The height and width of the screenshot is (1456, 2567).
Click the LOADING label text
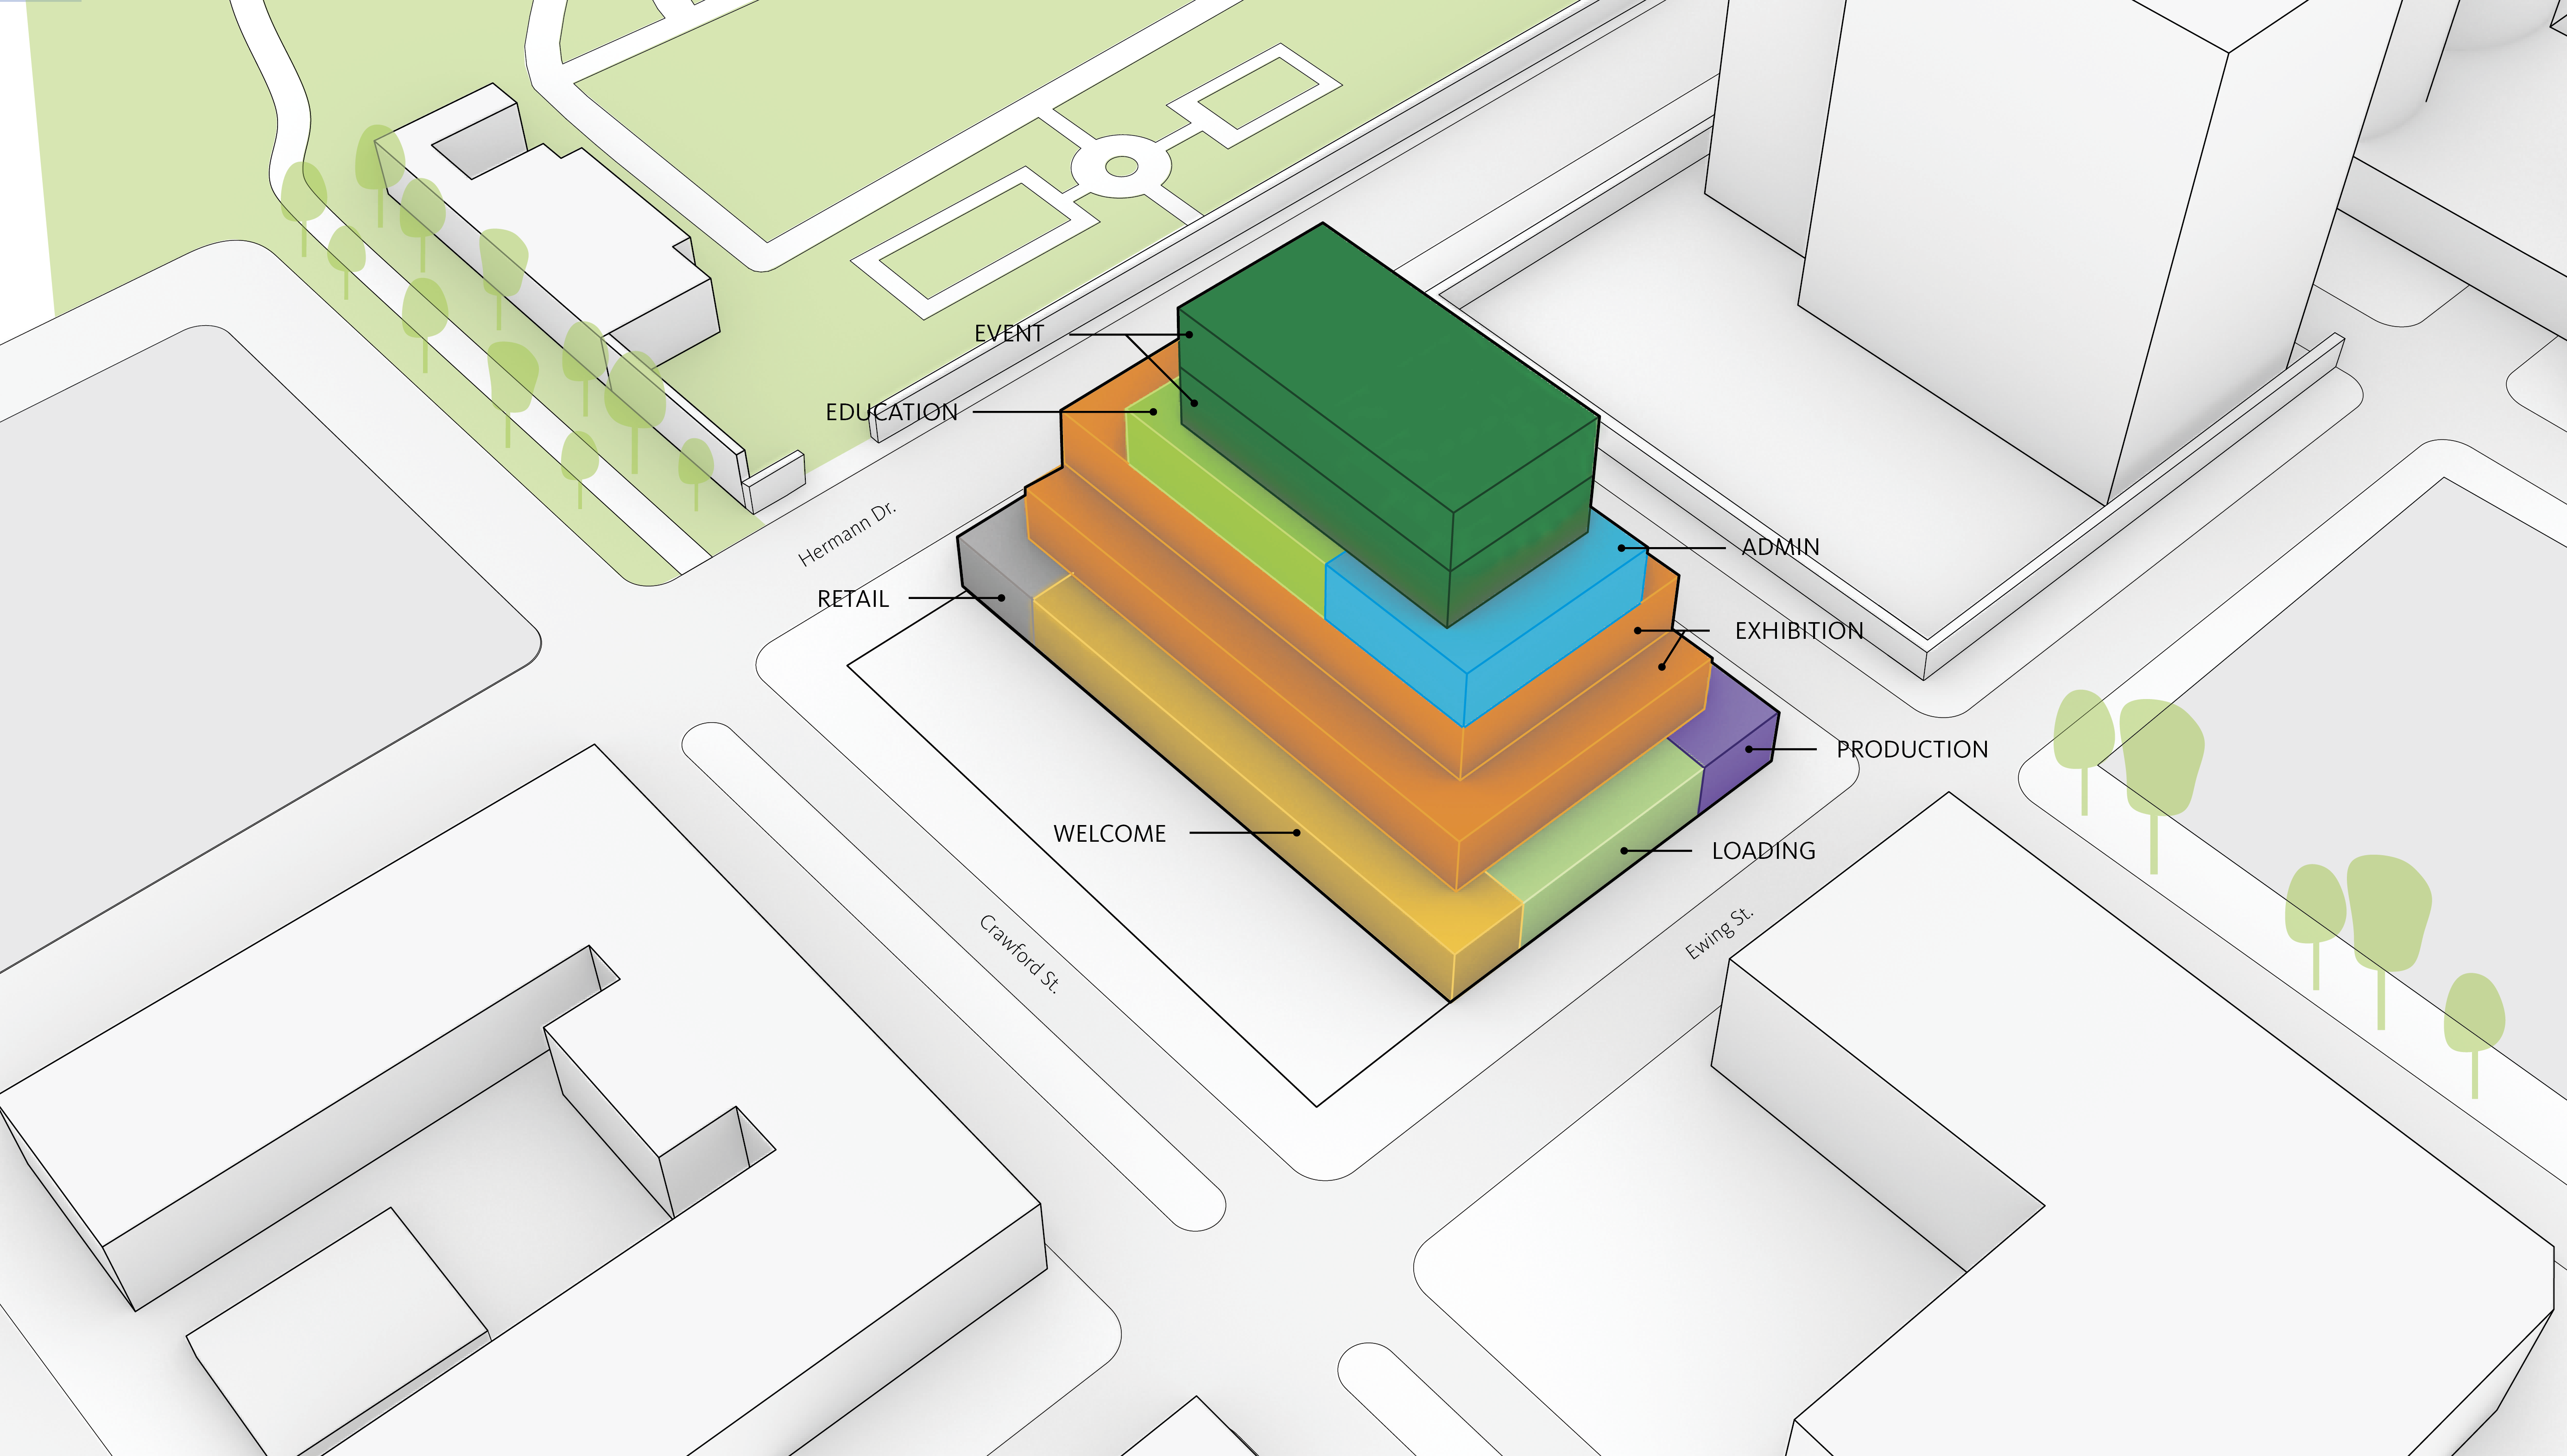pyautogui.click(x=1763, y=851)
